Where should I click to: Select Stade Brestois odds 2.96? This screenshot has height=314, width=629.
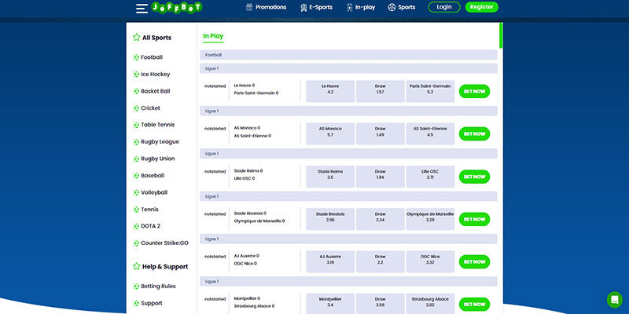tap(330, 219)
